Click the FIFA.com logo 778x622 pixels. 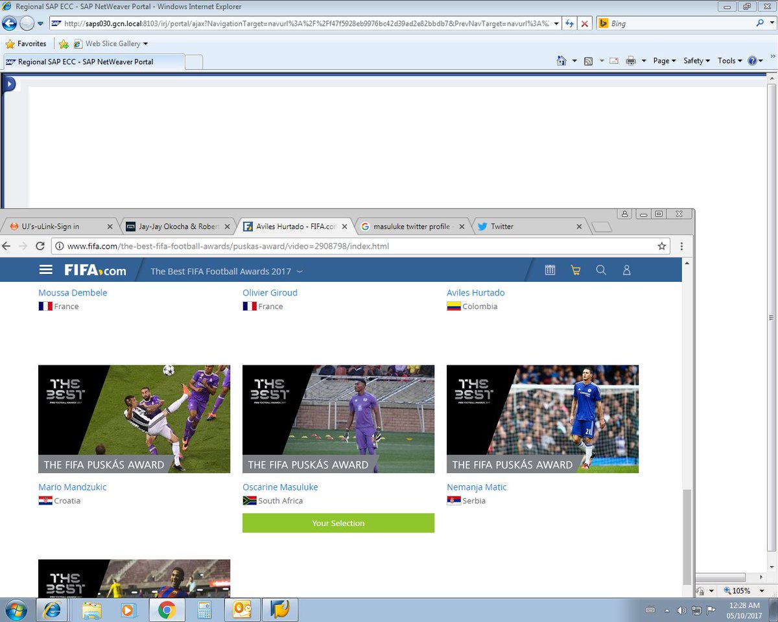[95, 270]
